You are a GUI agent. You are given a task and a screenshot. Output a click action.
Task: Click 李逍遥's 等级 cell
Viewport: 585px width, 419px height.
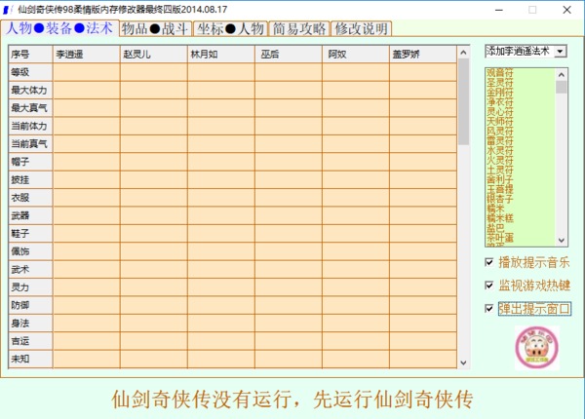click(87, 72)
